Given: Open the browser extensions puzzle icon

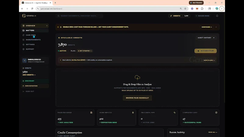Looking at the screenshot, I should 202,9.
